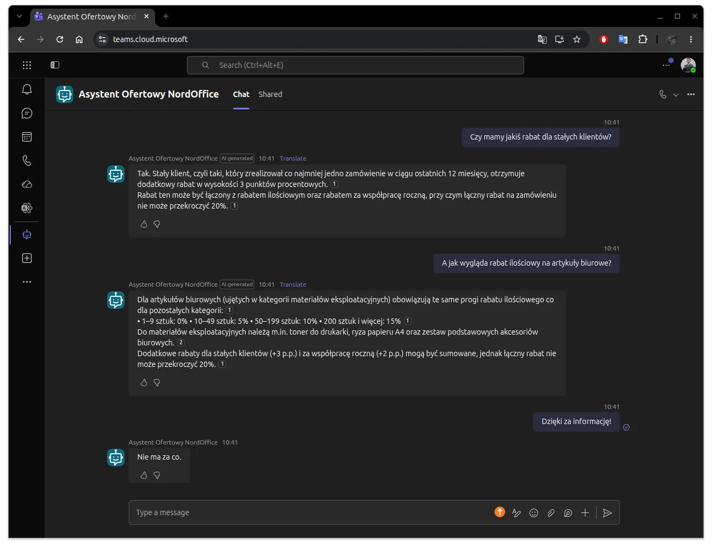Viewport: 712px width, 555px height.
Task: Open Calendar in the Teams sidebar
Action: pyautogui.click(x=27, y=137)
